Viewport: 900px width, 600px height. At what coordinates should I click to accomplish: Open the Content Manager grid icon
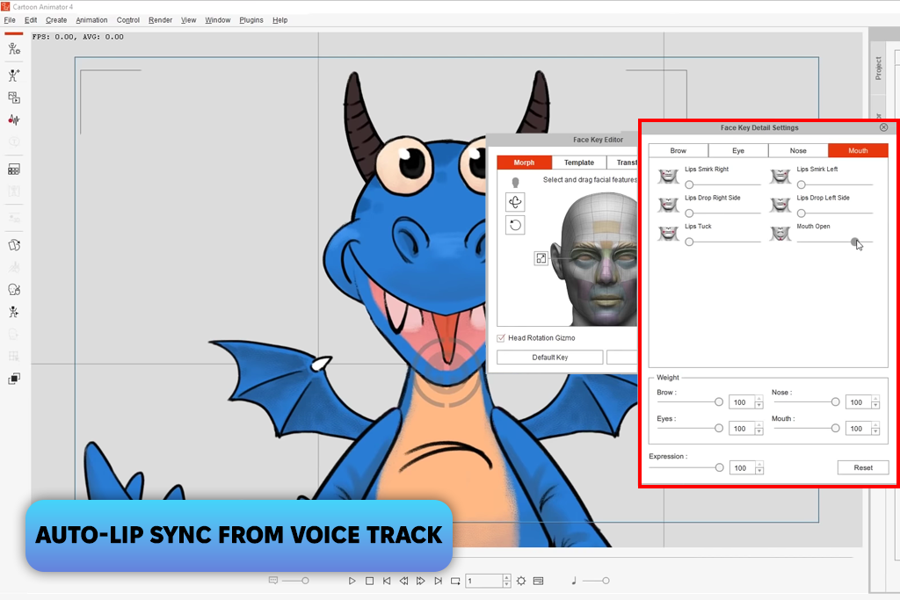click(14, 170)
